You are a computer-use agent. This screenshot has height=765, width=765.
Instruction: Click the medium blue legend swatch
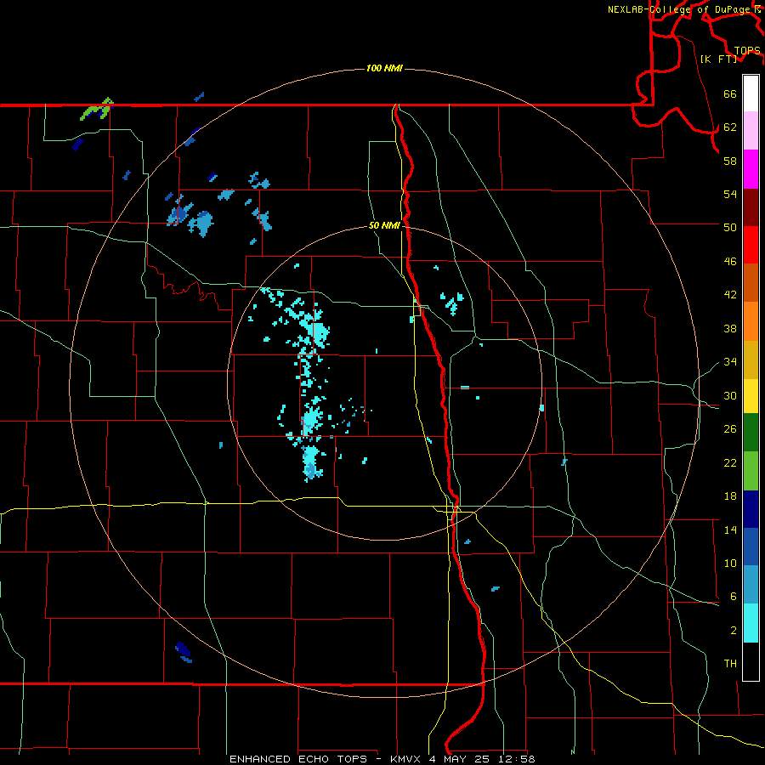pos(751,547)
